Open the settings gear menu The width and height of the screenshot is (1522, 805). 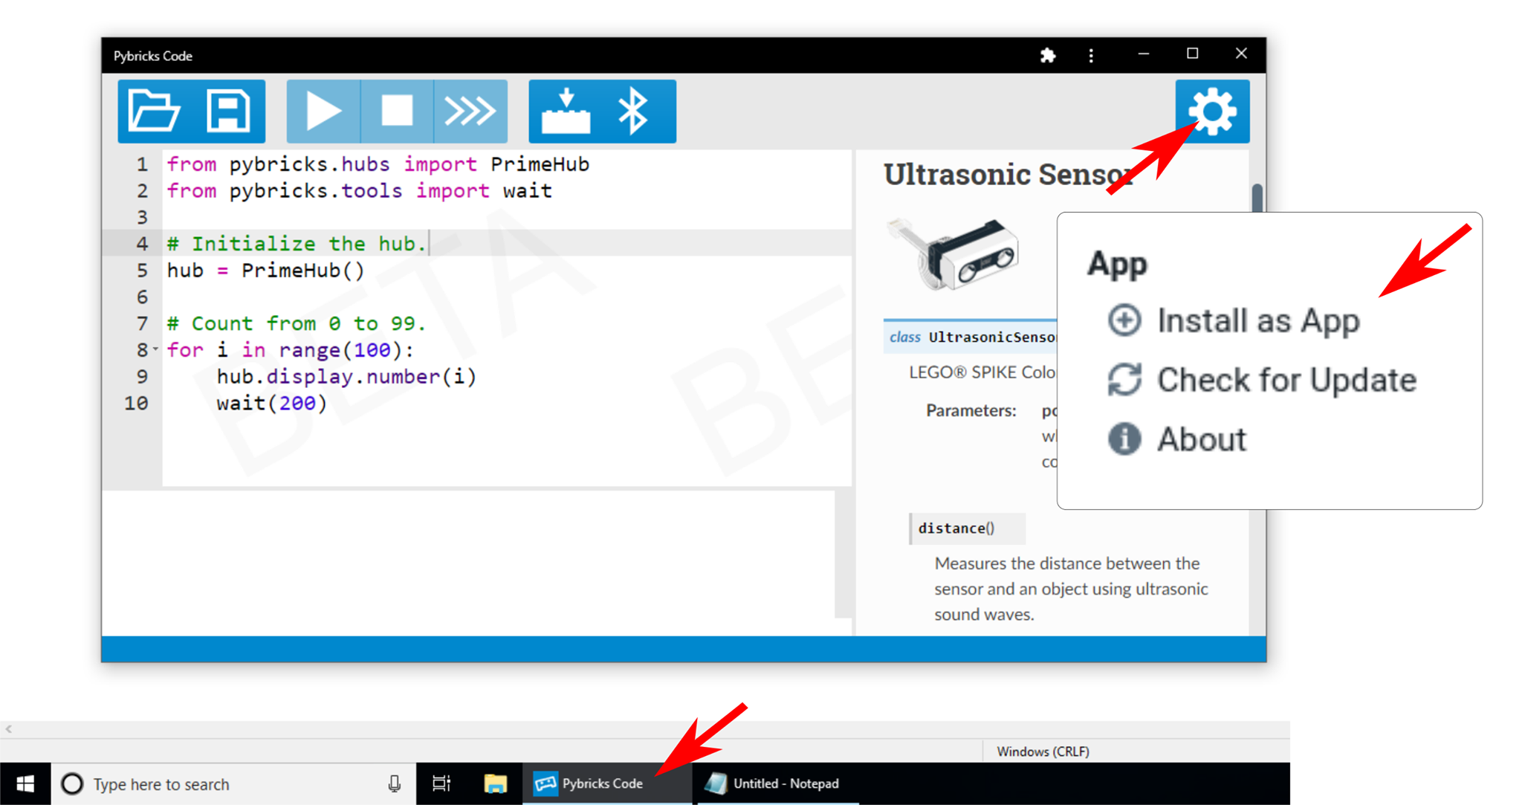click(x=1212, y=111)
